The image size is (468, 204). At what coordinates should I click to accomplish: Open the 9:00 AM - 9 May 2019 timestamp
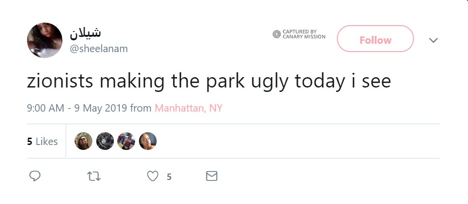[77, 108]
